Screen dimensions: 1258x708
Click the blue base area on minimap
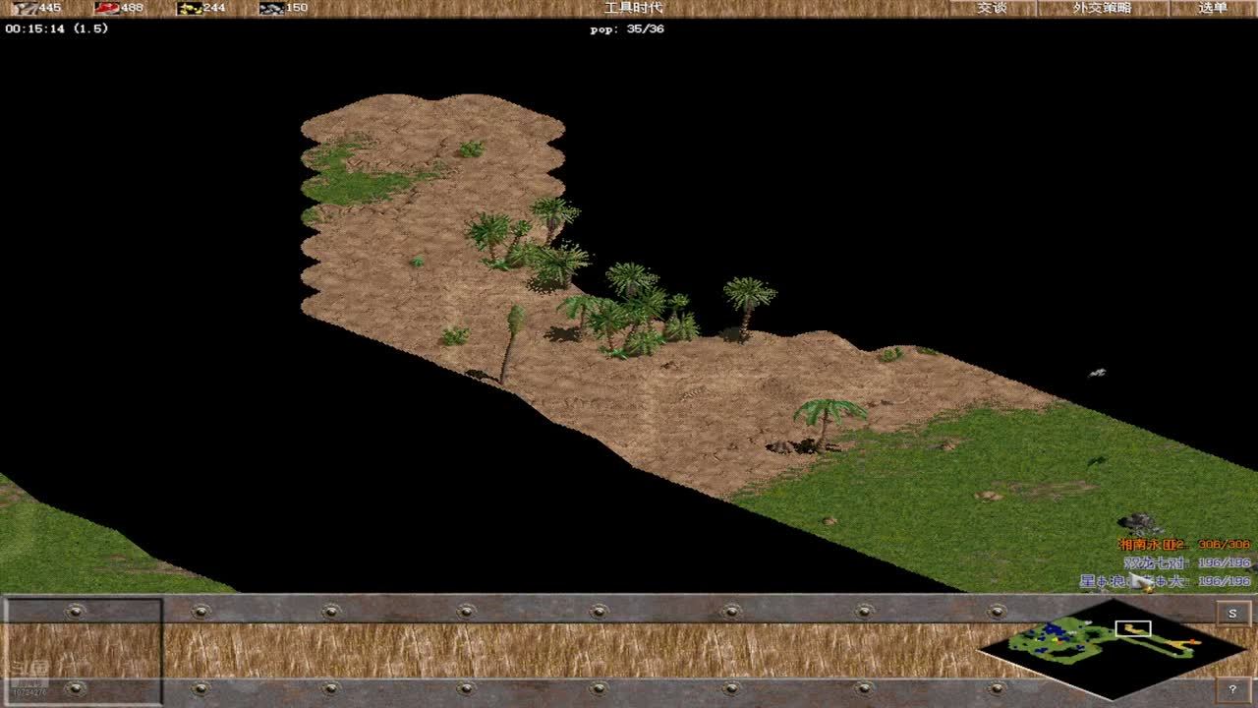coord(1054,629)
